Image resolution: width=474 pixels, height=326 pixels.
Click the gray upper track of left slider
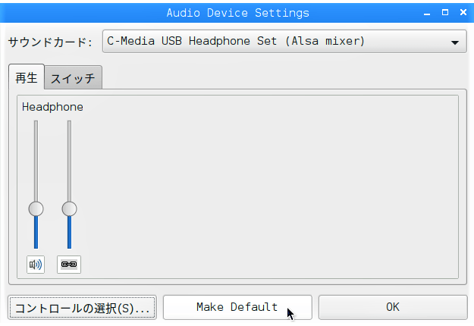point(36,161)
